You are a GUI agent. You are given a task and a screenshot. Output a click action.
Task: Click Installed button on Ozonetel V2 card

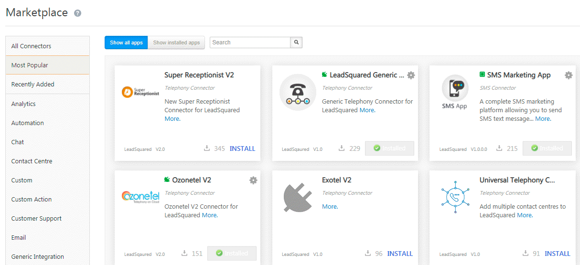point(232,254)
